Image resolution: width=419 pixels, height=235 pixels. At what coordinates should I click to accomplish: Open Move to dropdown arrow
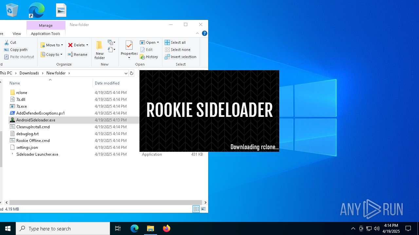[62, 45]
